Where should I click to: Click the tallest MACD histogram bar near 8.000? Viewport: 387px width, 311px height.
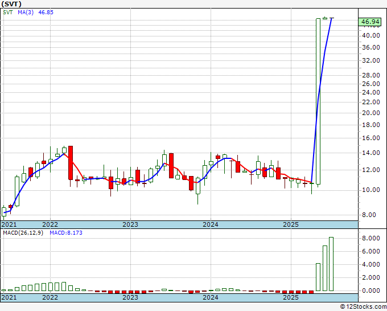tap(331, 264)
